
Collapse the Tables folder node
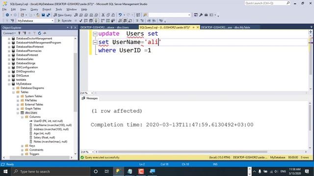[x=13, y=92]
